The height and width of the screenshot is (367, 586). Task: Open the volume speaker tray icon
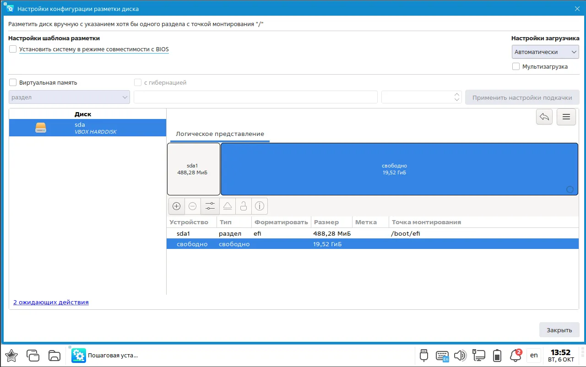[x=460, y=355]
